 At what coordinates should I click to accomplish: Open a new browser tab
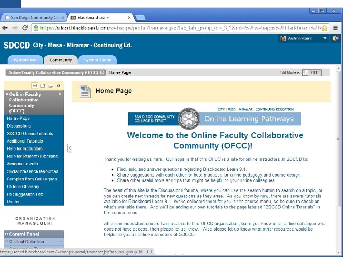pos(140,18)
